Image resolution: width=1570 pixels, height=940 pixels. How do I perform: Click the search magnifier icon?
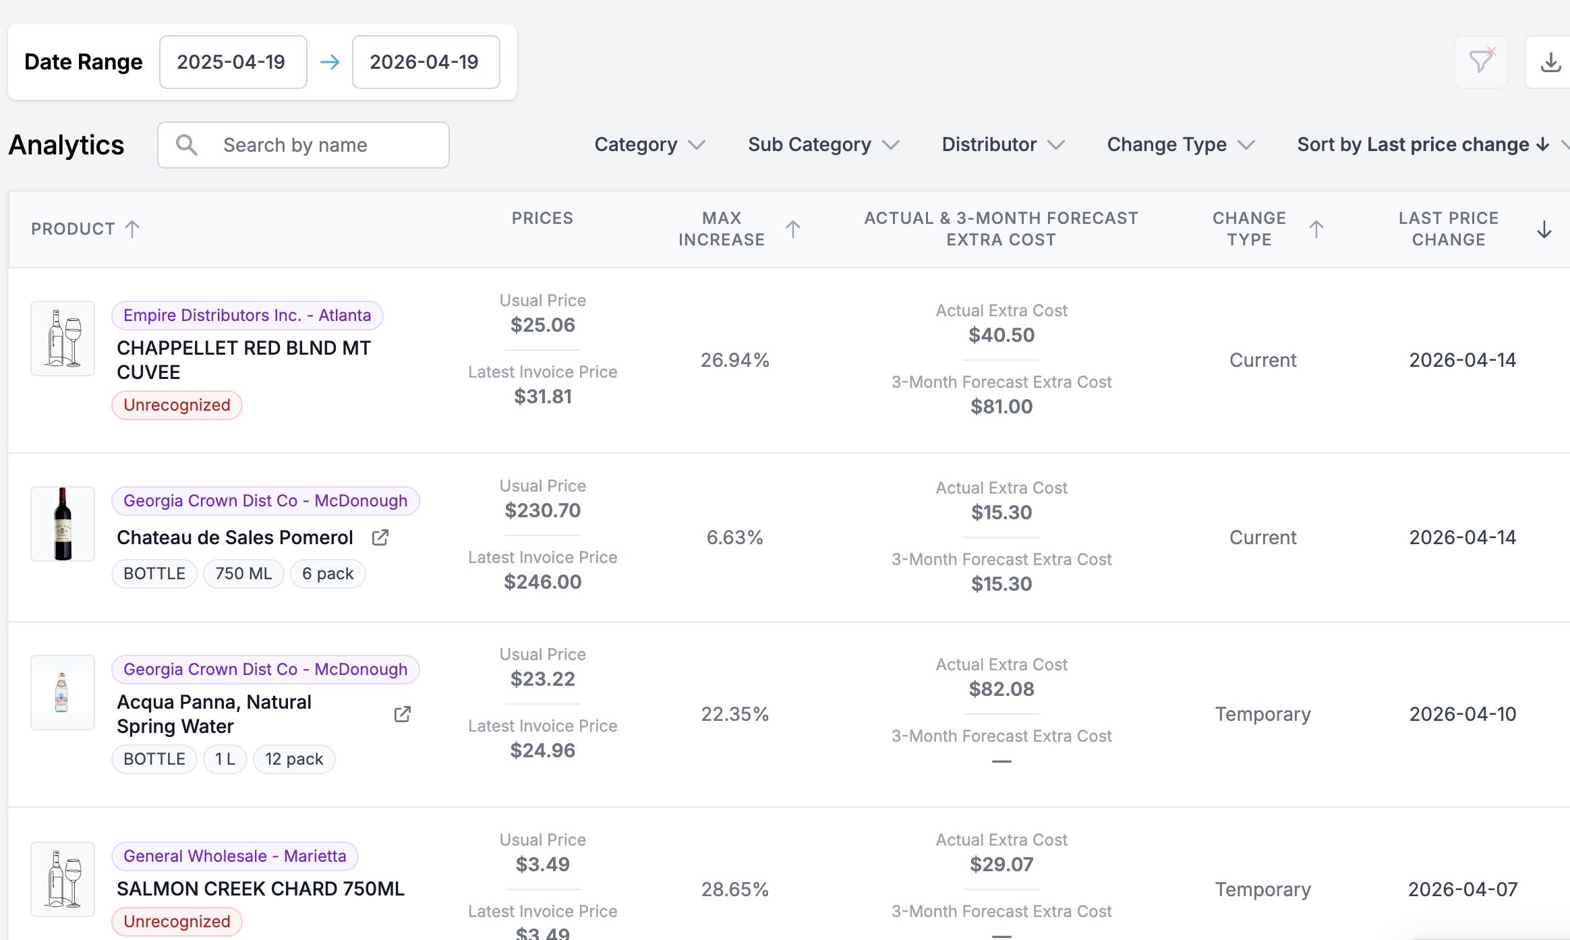[187, 144]
